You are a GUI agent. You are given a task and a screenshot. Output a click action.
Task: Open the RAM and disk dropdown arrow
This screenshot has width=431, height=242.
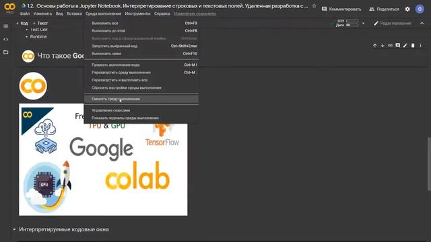(x=363, y=24)
